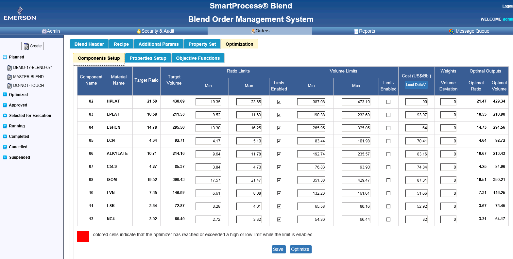Edit the LCN ratio max field

[249, 141]
